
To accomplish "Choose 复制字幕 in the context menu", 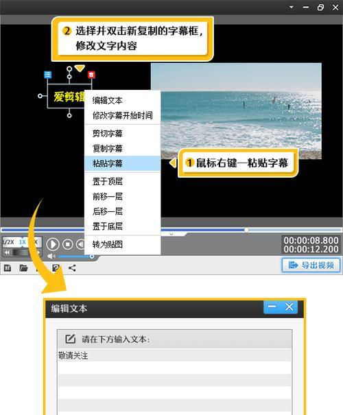I will pos(122,148).
